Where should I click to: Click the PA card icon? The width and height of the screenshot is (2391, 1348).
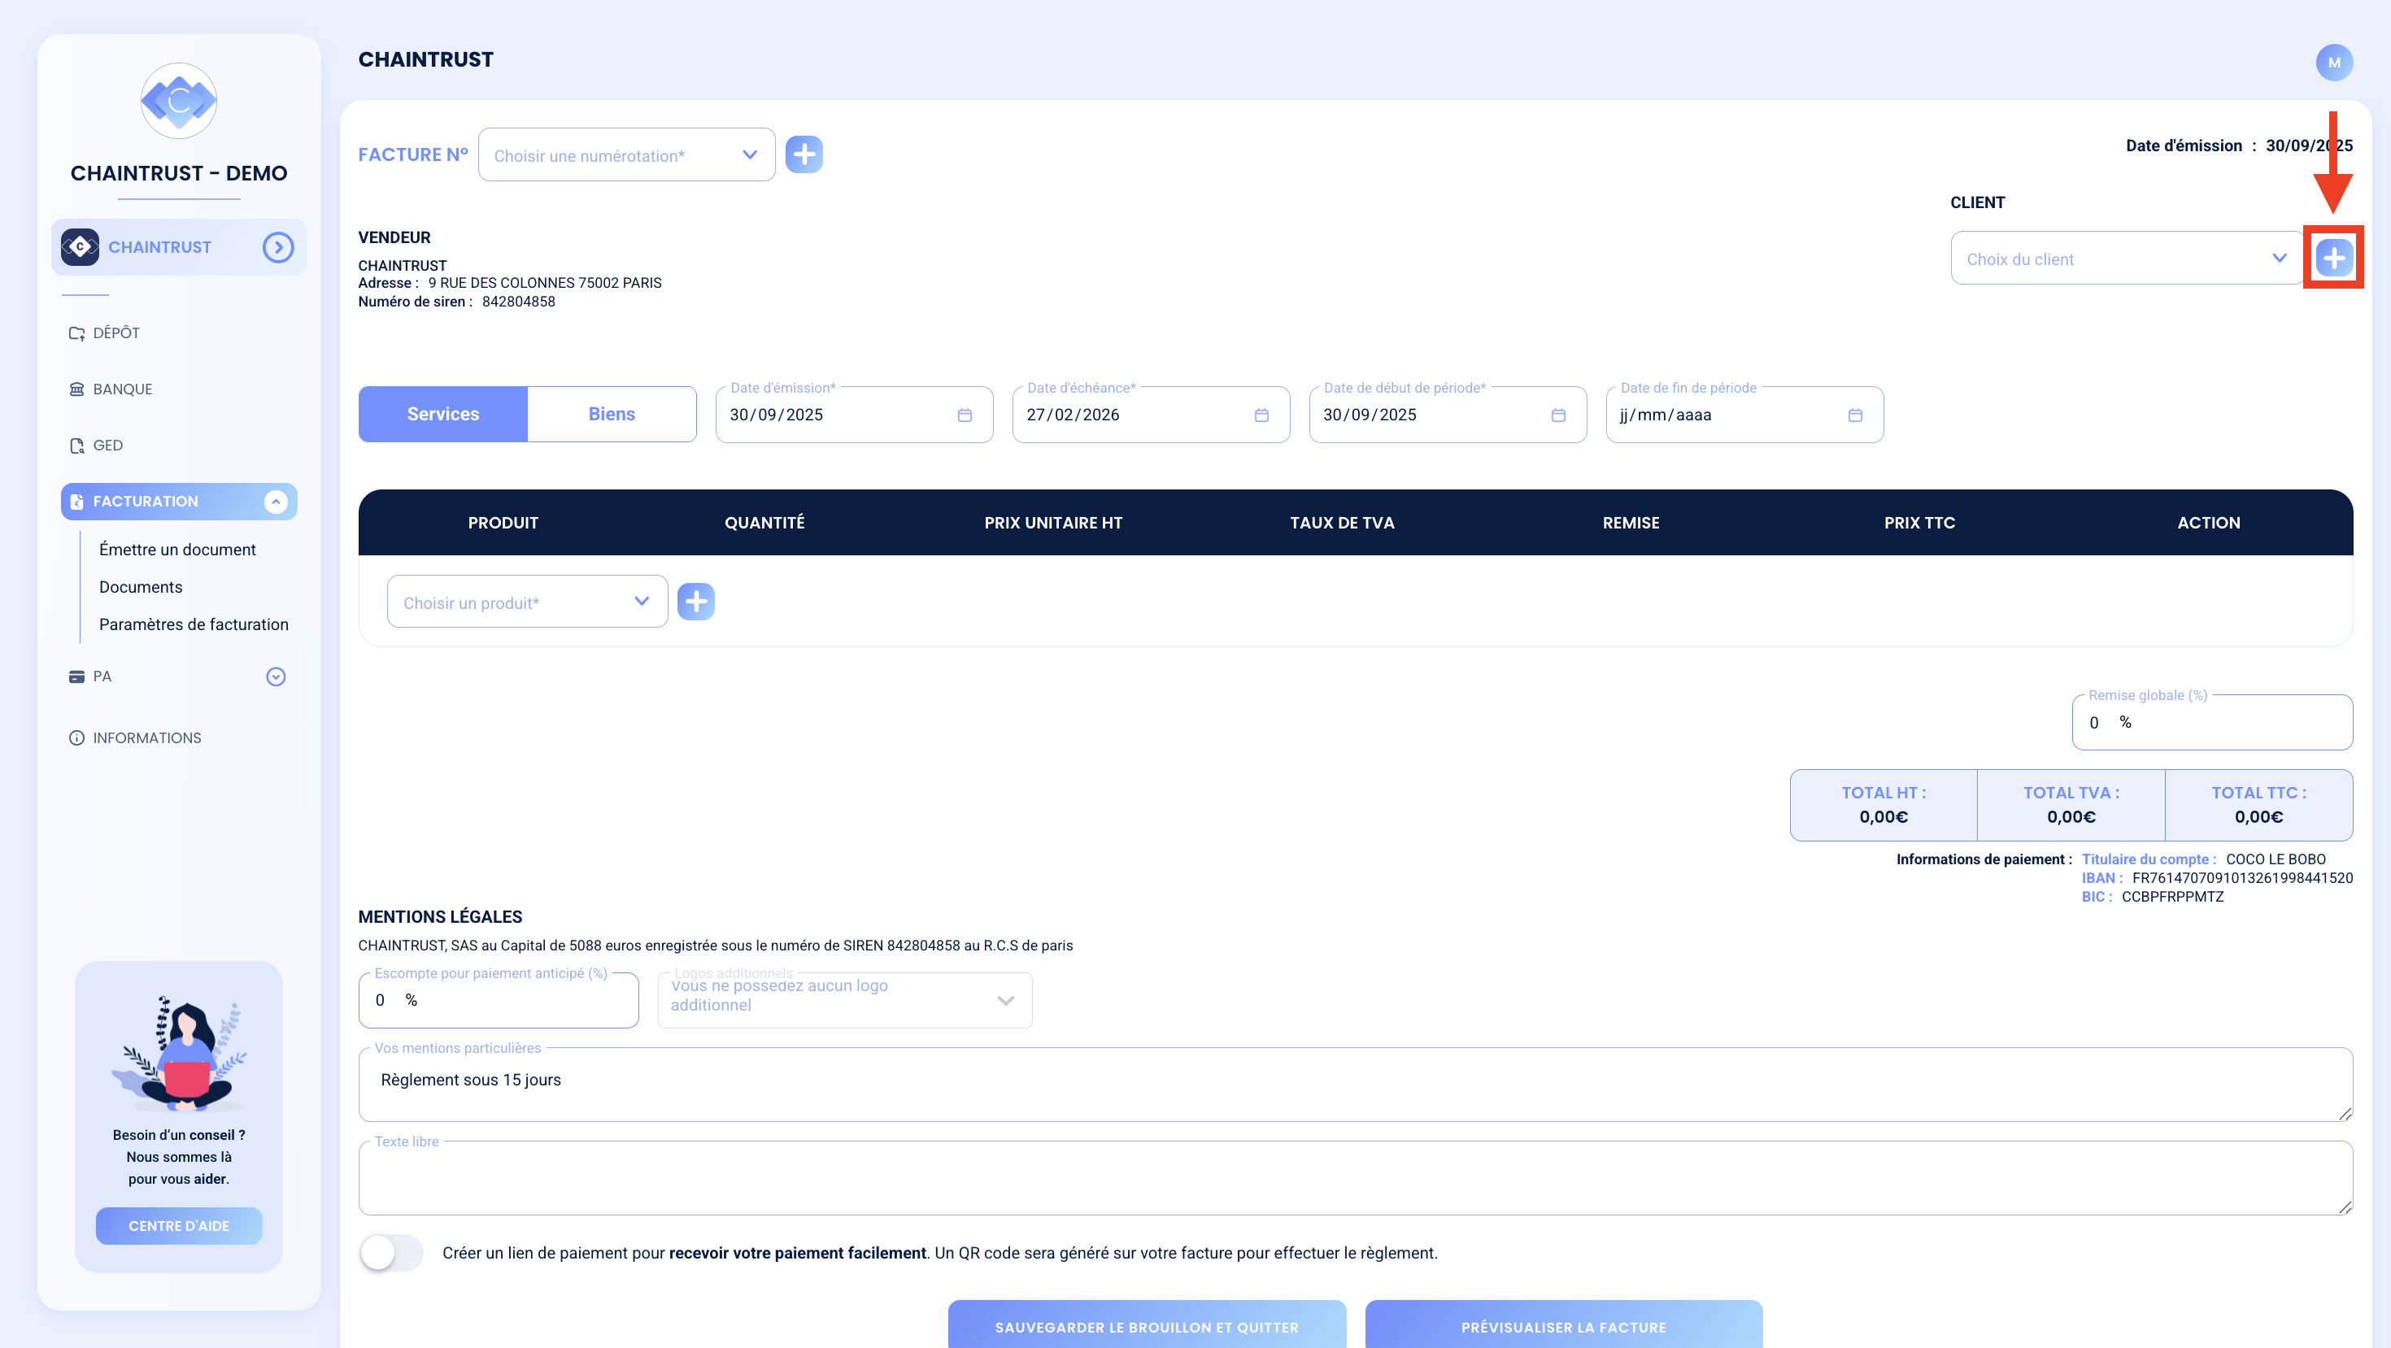pyautogui.click(x=76, y=676)
